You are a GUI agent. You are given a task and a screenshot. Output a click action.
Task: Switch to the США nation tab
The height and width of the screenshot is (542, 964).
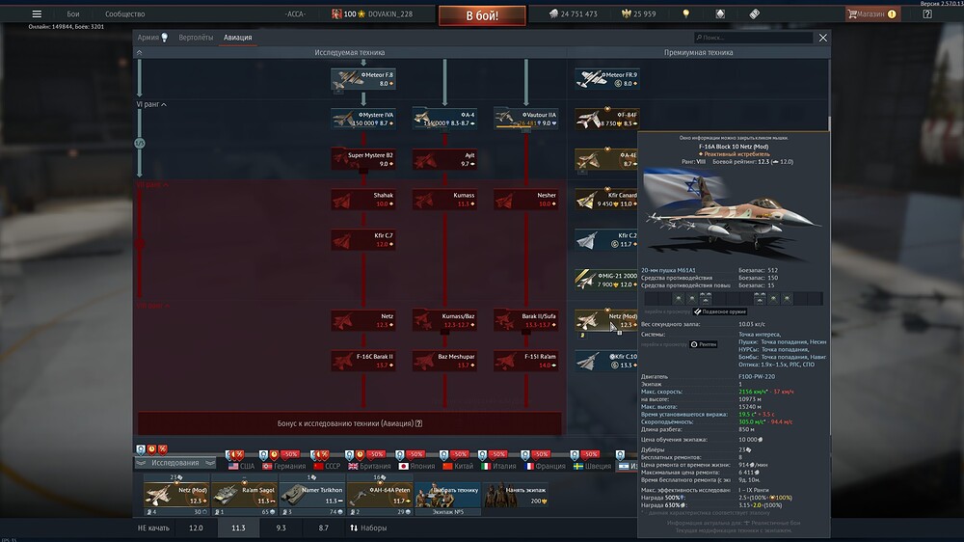pos(241,466)
